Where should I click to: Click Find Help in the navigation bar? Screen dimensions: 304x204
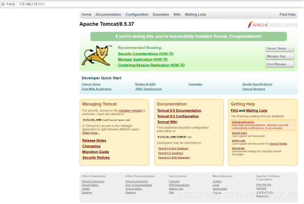tap(288, 14)
